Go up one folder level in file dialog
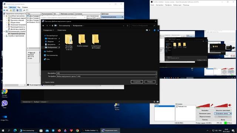This screenshot has height=133, width=237. coord(53,25)
